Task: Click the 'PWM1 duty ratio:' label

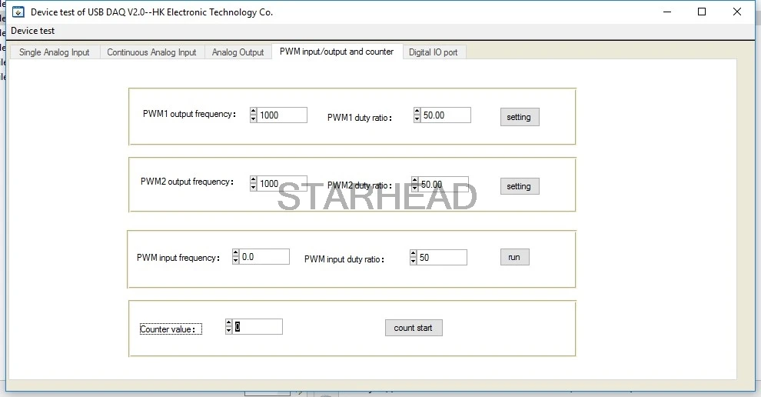Action: (x=360, y=118)
